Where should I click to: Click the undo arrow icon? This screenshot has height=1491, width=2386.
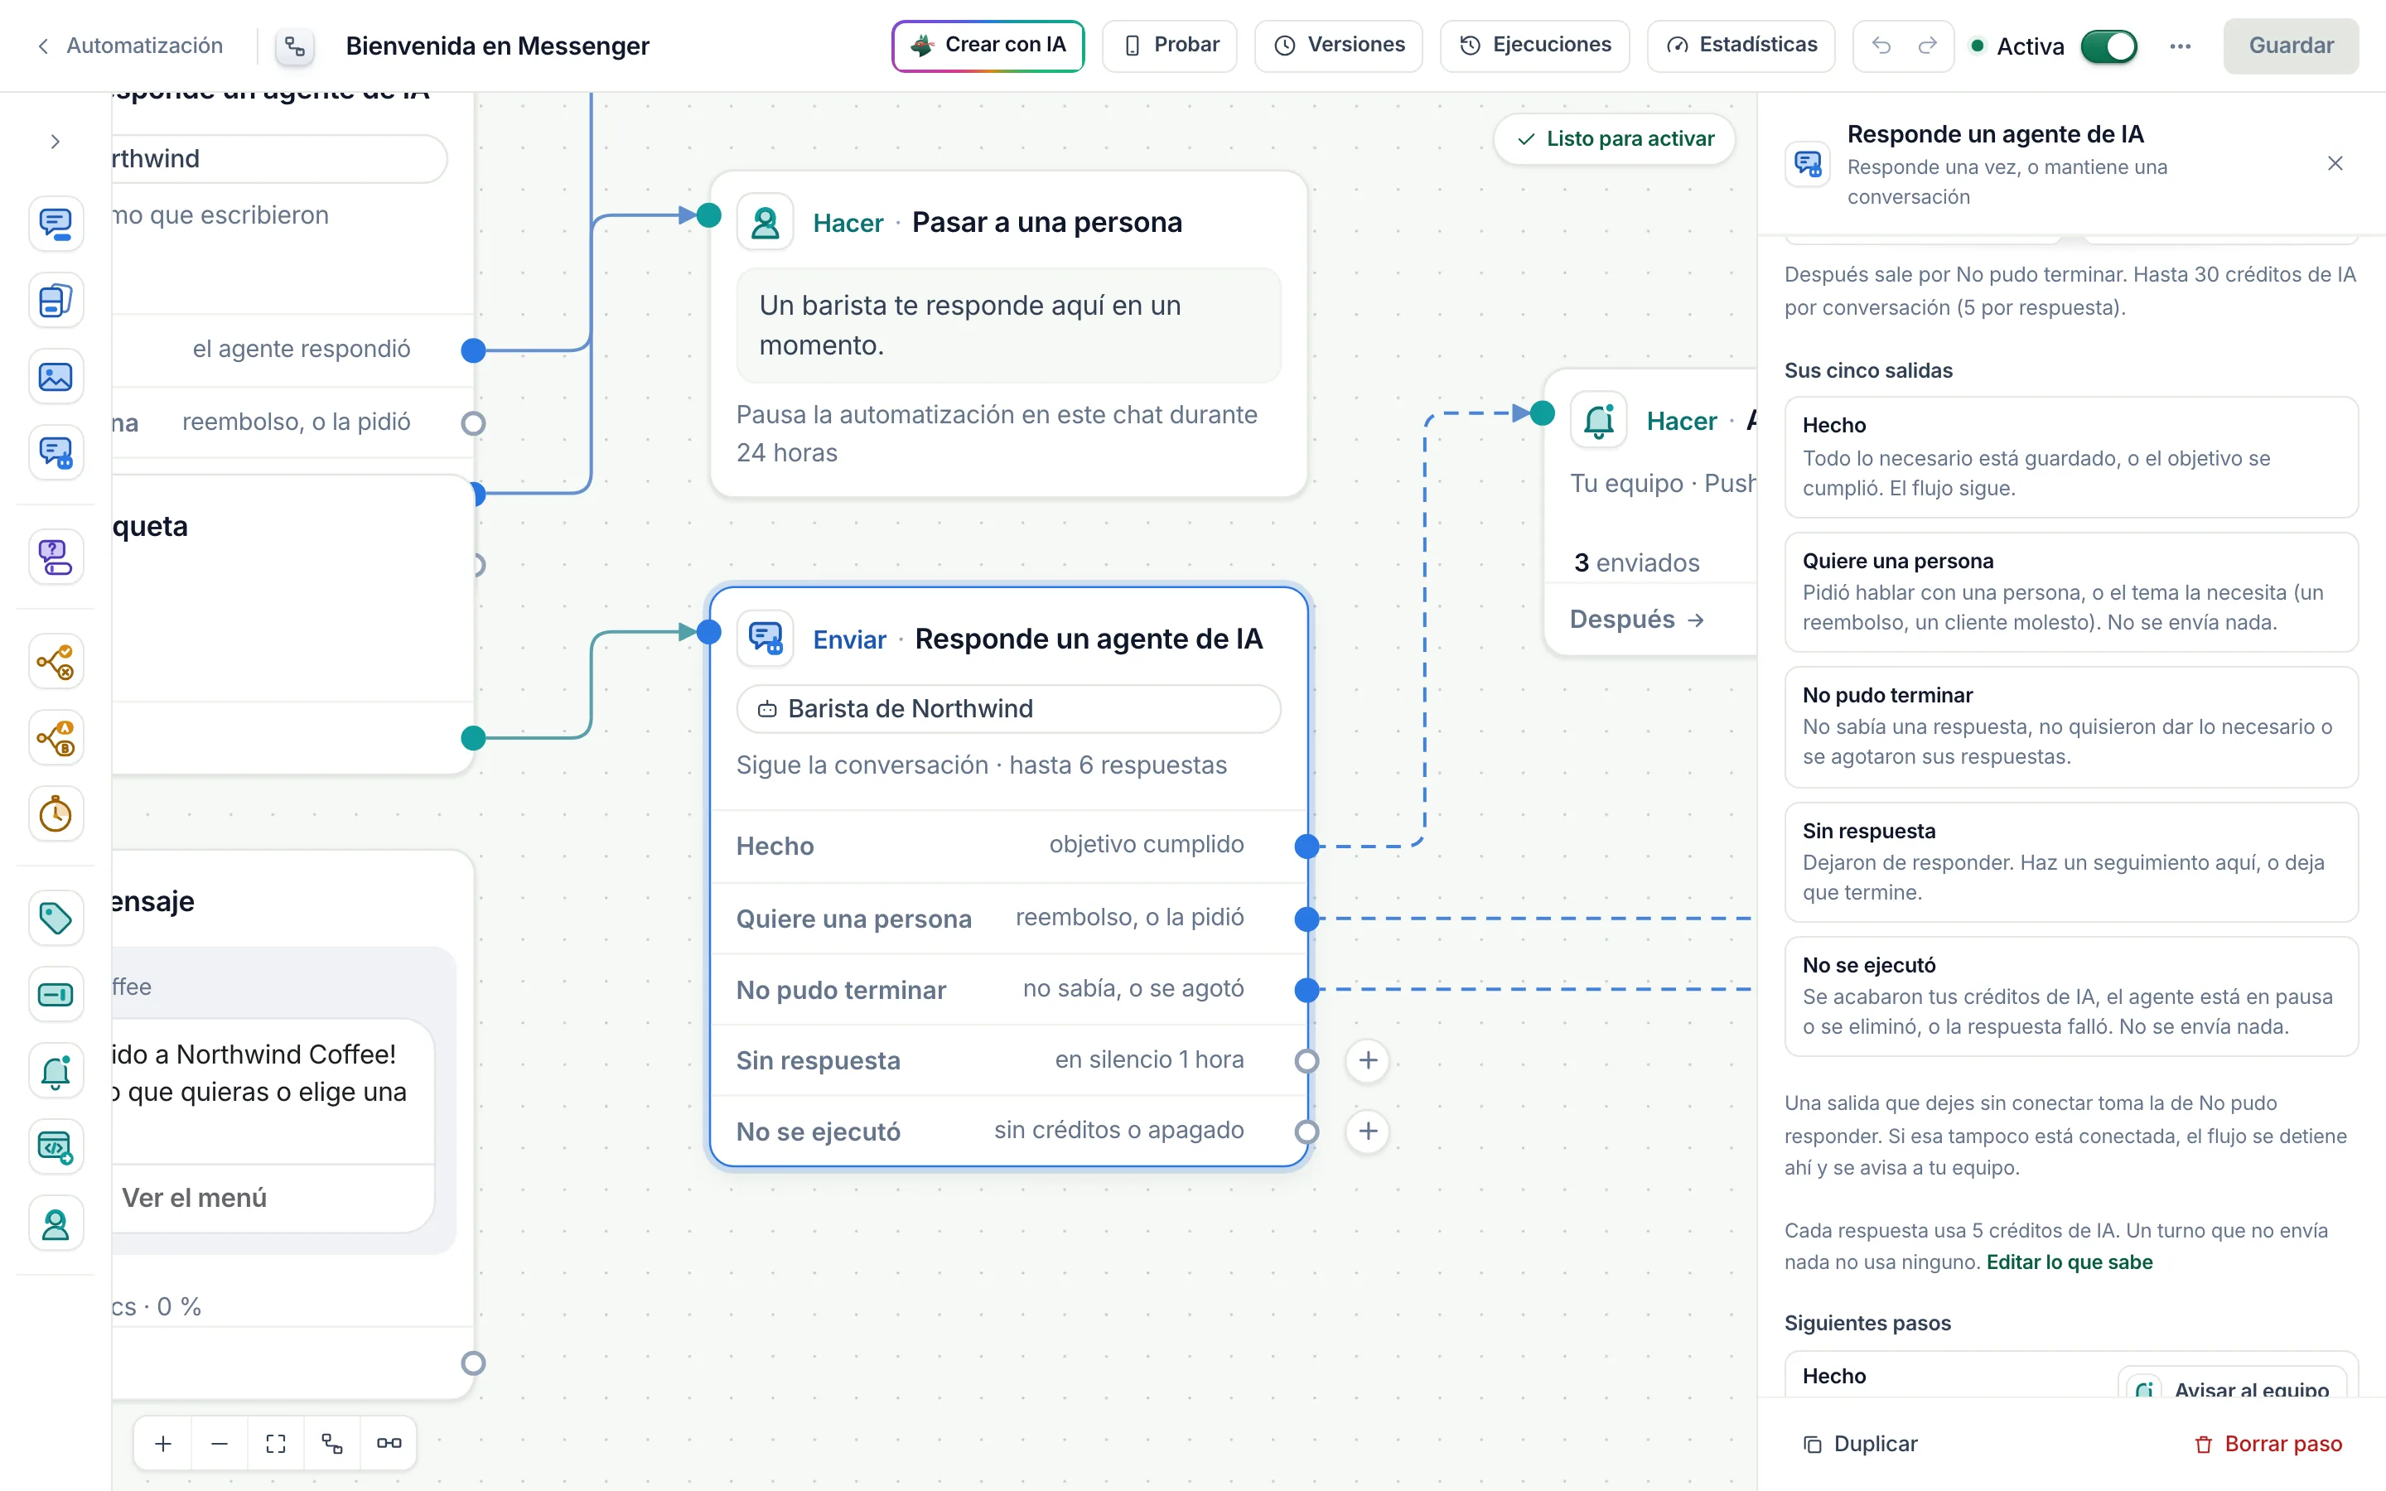tap(1881, 46)
